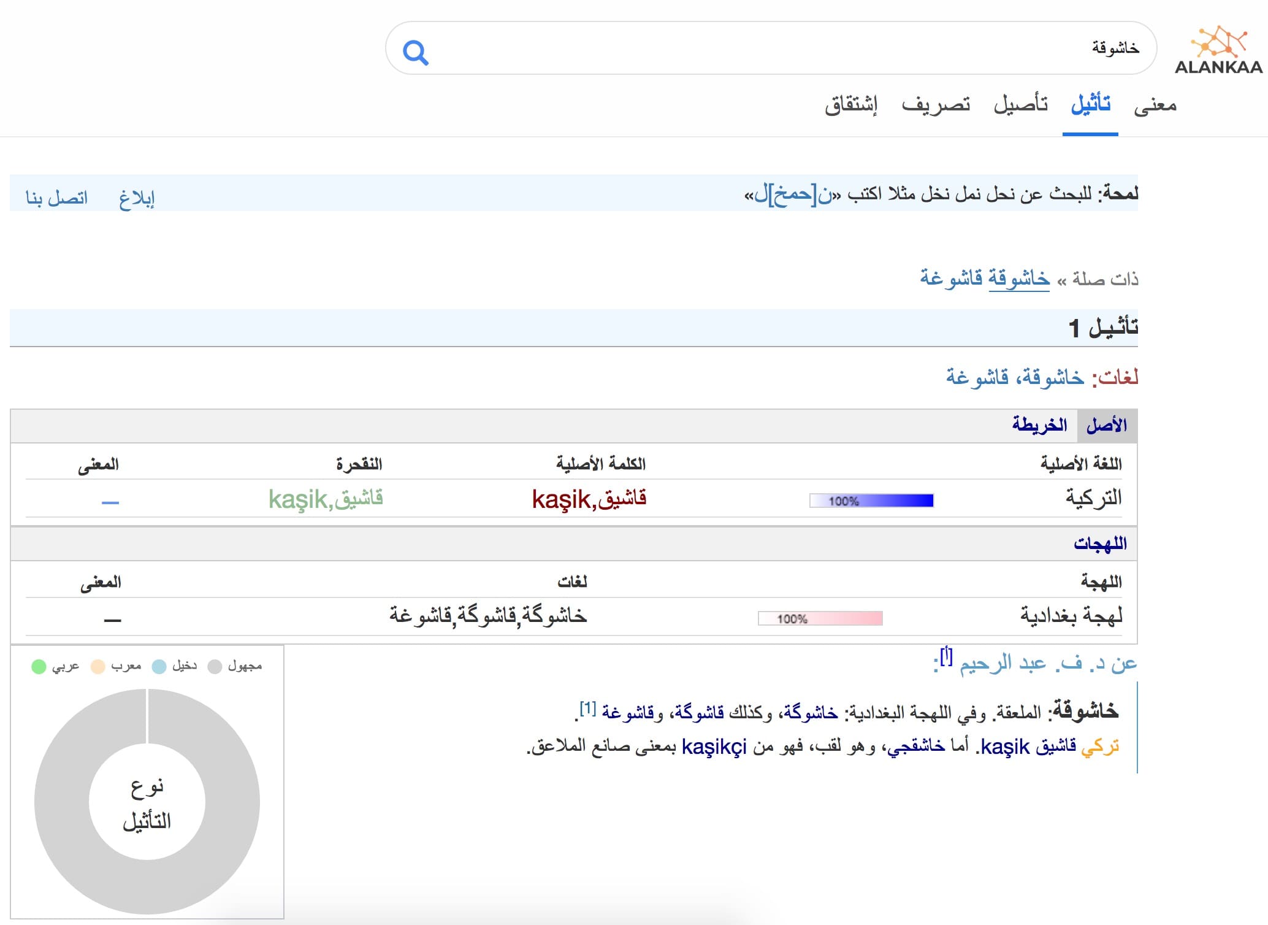This screenshot has width=1268, height=925.
Task: Click the kaşikçi word in the explanation
Action: click(x=714, y=747)
